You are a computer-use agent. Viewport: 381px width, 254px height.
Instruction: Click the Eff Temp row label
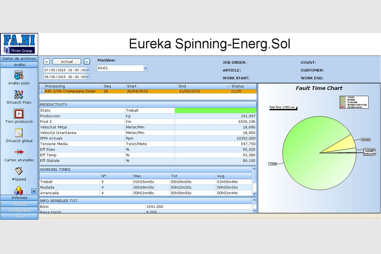48,155
